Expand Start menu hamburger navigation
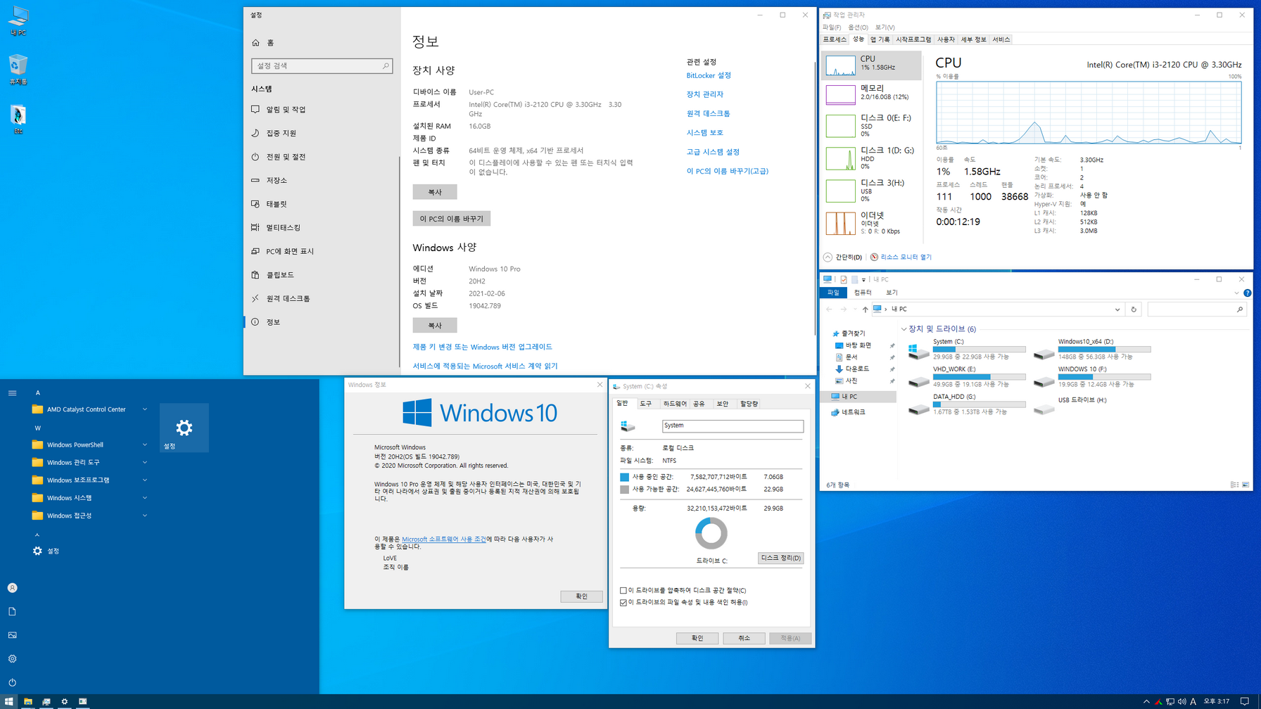 [12, 393]
